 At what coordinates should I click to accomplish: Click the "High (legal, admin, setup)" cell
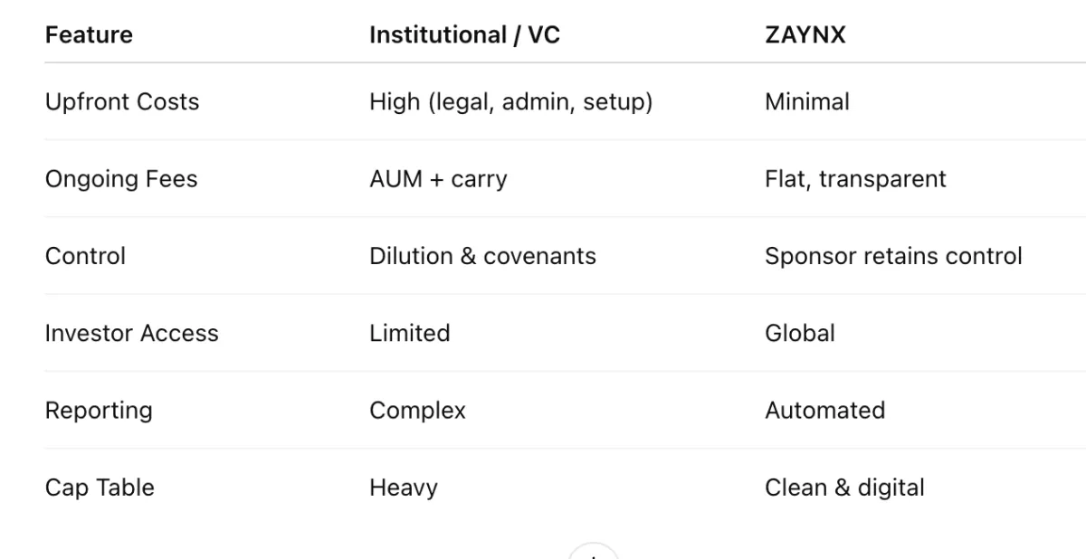point(510,101)
